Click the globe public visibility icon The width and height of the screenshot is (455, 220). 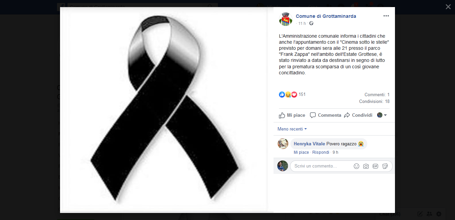311,23
